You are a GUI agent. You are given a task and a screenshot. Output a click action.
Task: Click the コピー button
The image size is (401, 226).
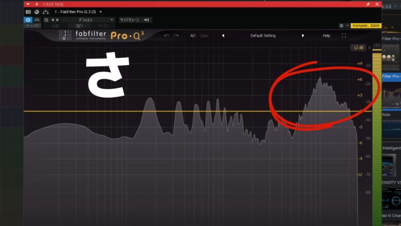coord(79,26)
